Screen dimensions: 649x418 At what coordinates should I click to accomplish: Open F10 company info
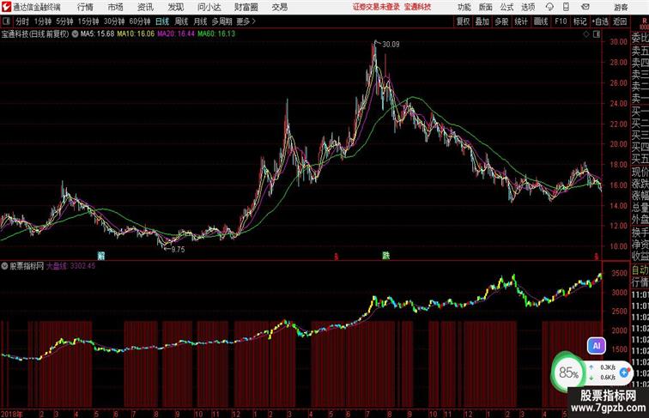coord(561,21)
